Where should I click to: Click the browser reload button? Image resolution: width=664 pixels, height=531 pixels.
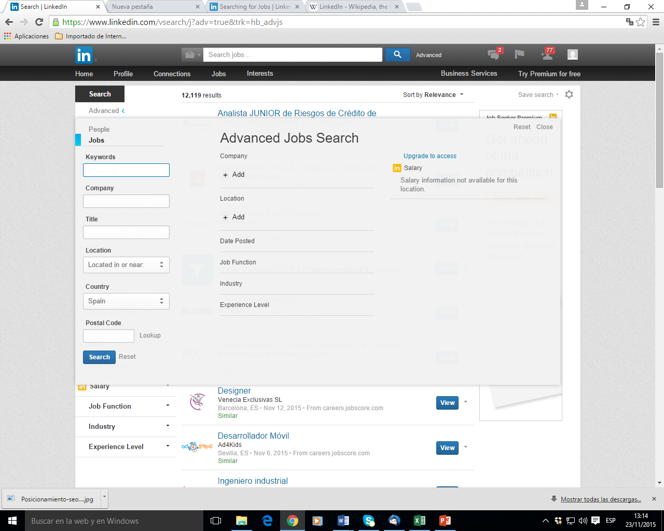point(39,22)
